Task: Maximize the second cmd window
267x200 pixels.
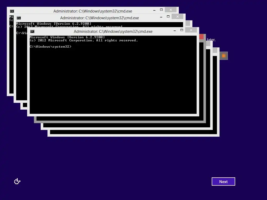Action: (168, 16)
